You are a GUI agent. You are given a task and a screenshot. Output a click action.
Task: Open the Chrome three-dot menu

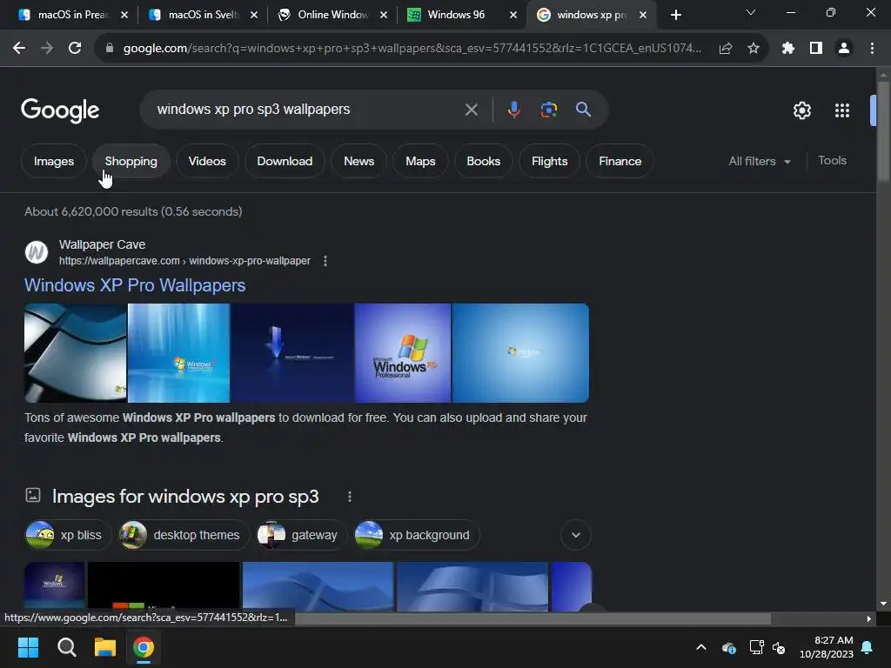click(x=872, y=49)
